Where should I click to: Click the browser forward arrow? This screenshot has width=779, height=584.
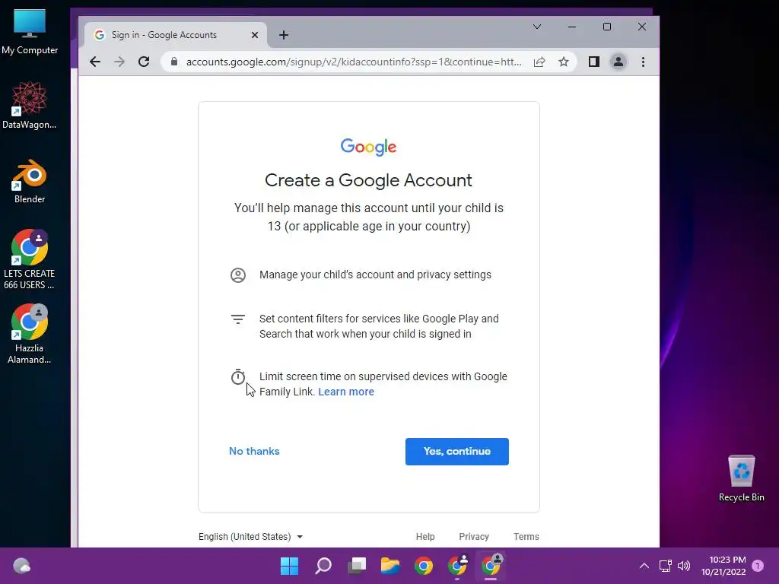[x=119, y=62]
